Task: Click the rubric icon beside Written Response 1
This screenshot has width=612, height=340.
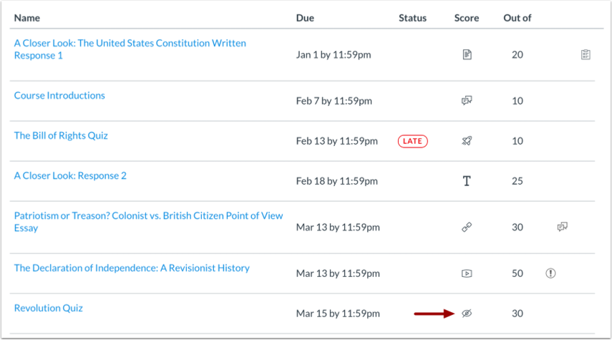Action: (586, 54)
